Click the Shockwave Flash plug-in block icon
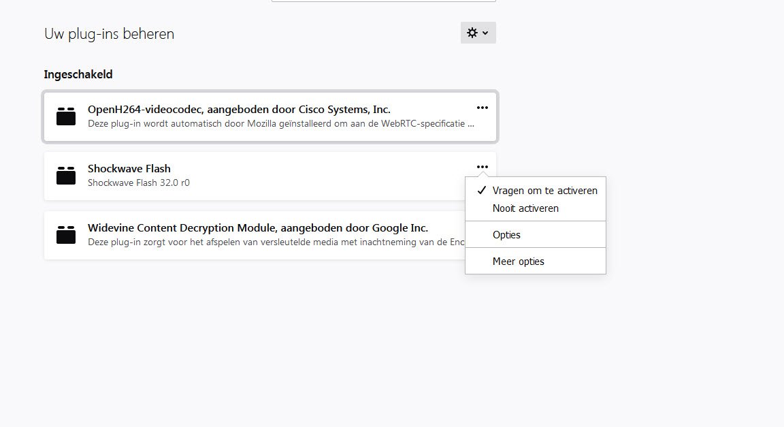Screen dimensions: 784x427 [x=66, y=176]
